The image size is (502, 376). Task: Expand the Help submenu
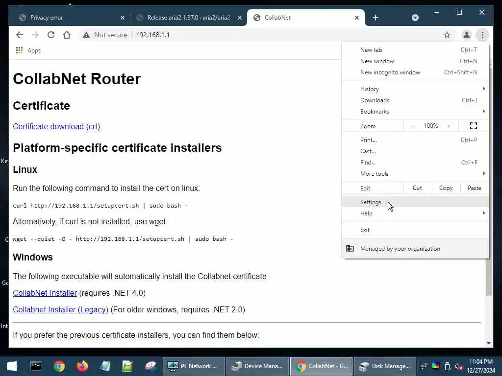(415, 213)
